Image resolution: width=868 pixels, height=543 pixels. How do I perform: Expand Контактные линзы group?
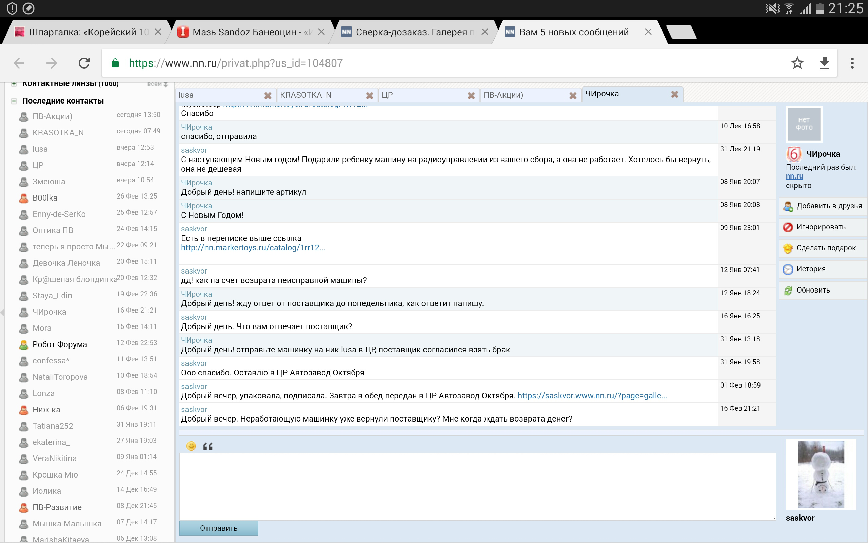[x=14, y=84]
